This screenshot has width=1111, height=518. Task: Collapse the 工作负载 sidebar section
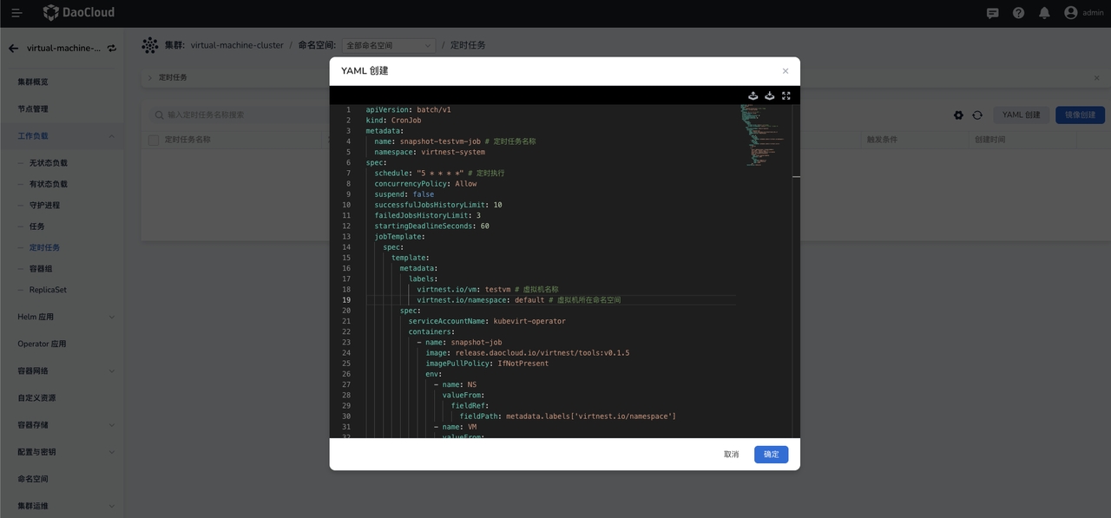[x=111, y=136]
